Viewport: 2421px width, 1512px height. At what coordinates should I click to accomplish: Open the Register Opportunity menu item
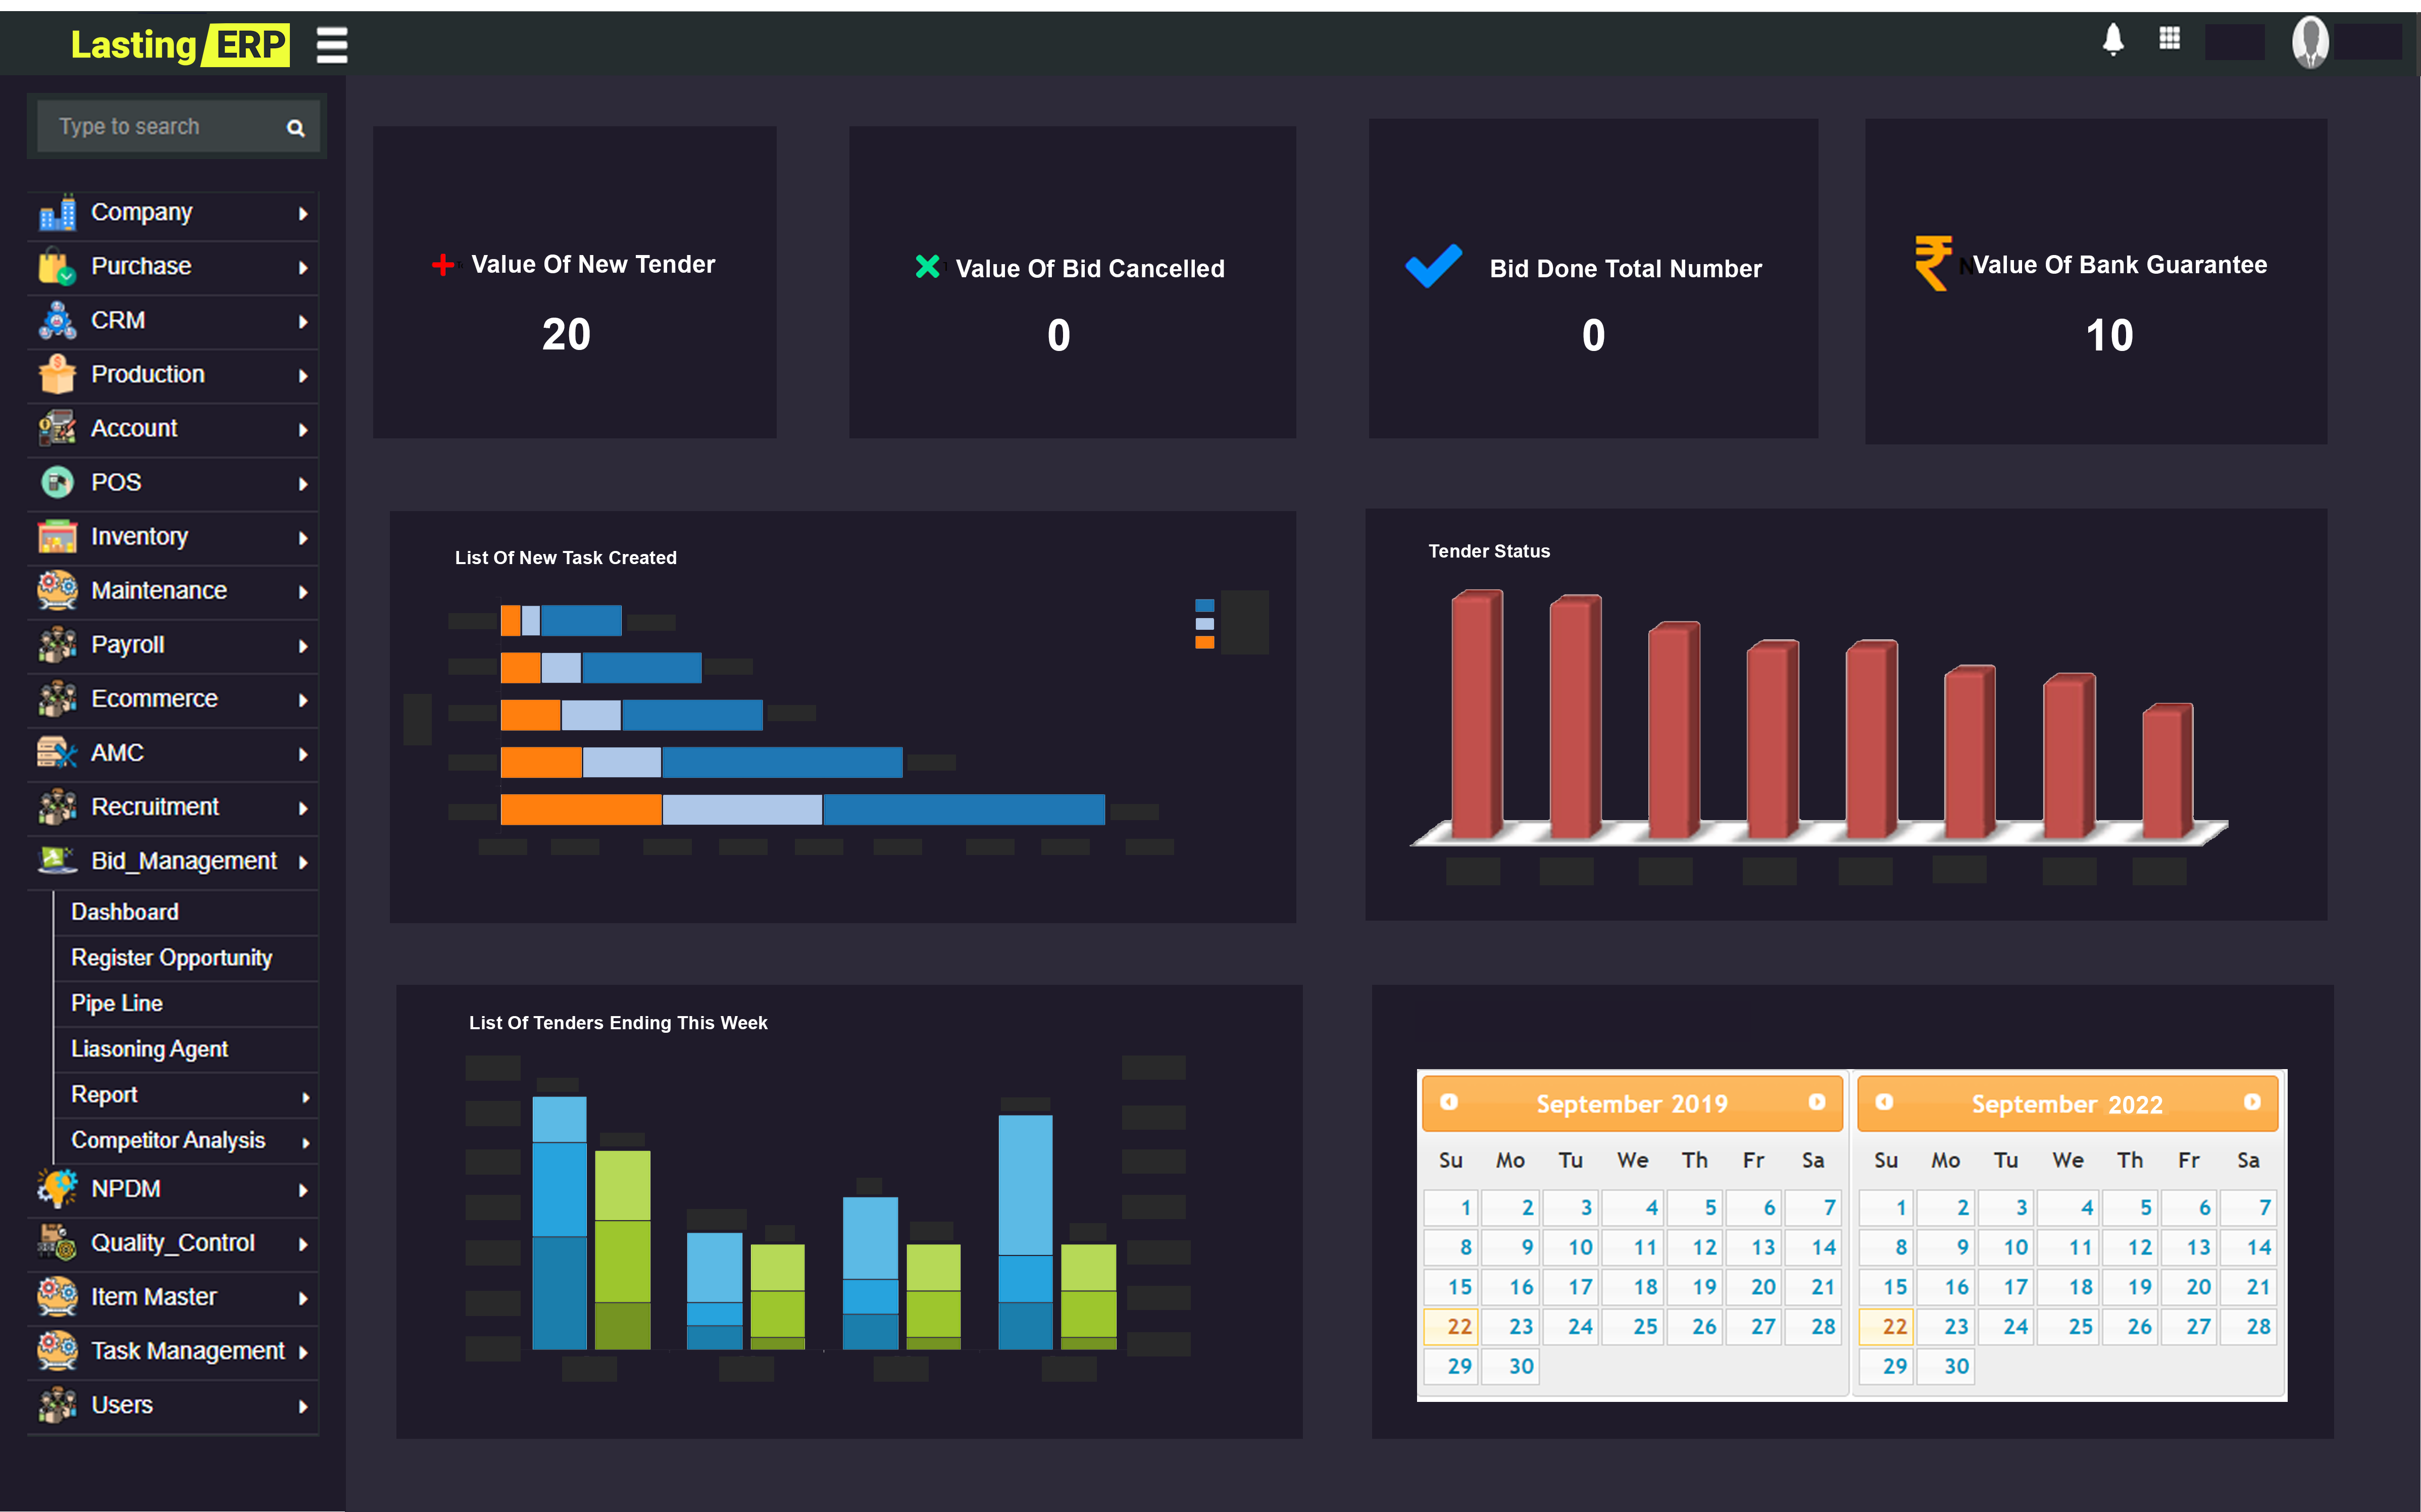pos(171,958)
